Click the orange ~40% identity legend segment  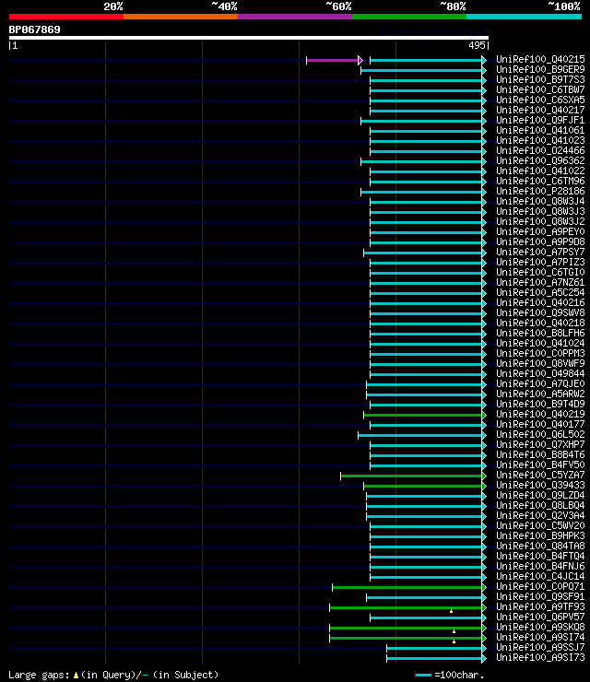pyautogui.click(x=181, y=17)
